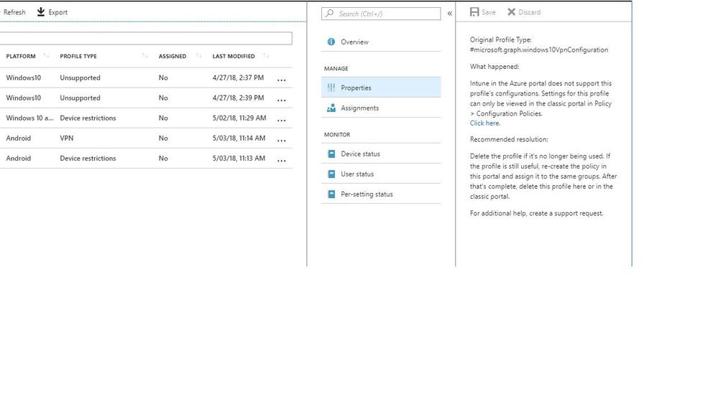Click the profile list filter box

[x=145, y=39]
